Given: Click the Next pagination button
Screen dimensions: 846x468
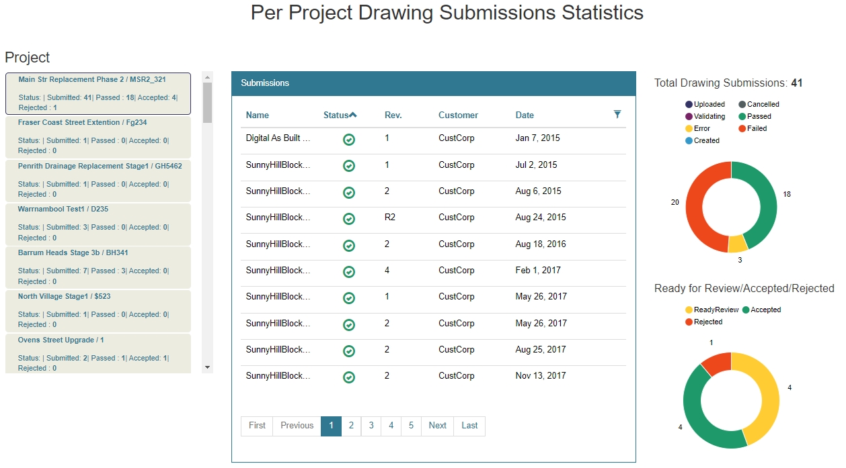Looking at the screenshot, I should tap(437, 426).
